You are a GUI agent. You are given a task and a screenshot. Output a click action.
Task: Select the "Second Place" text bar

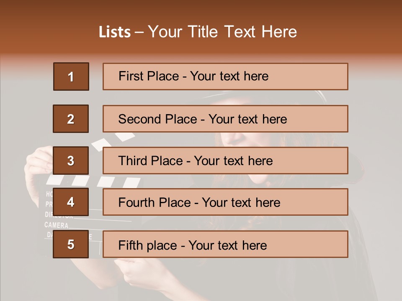point(225,119)
